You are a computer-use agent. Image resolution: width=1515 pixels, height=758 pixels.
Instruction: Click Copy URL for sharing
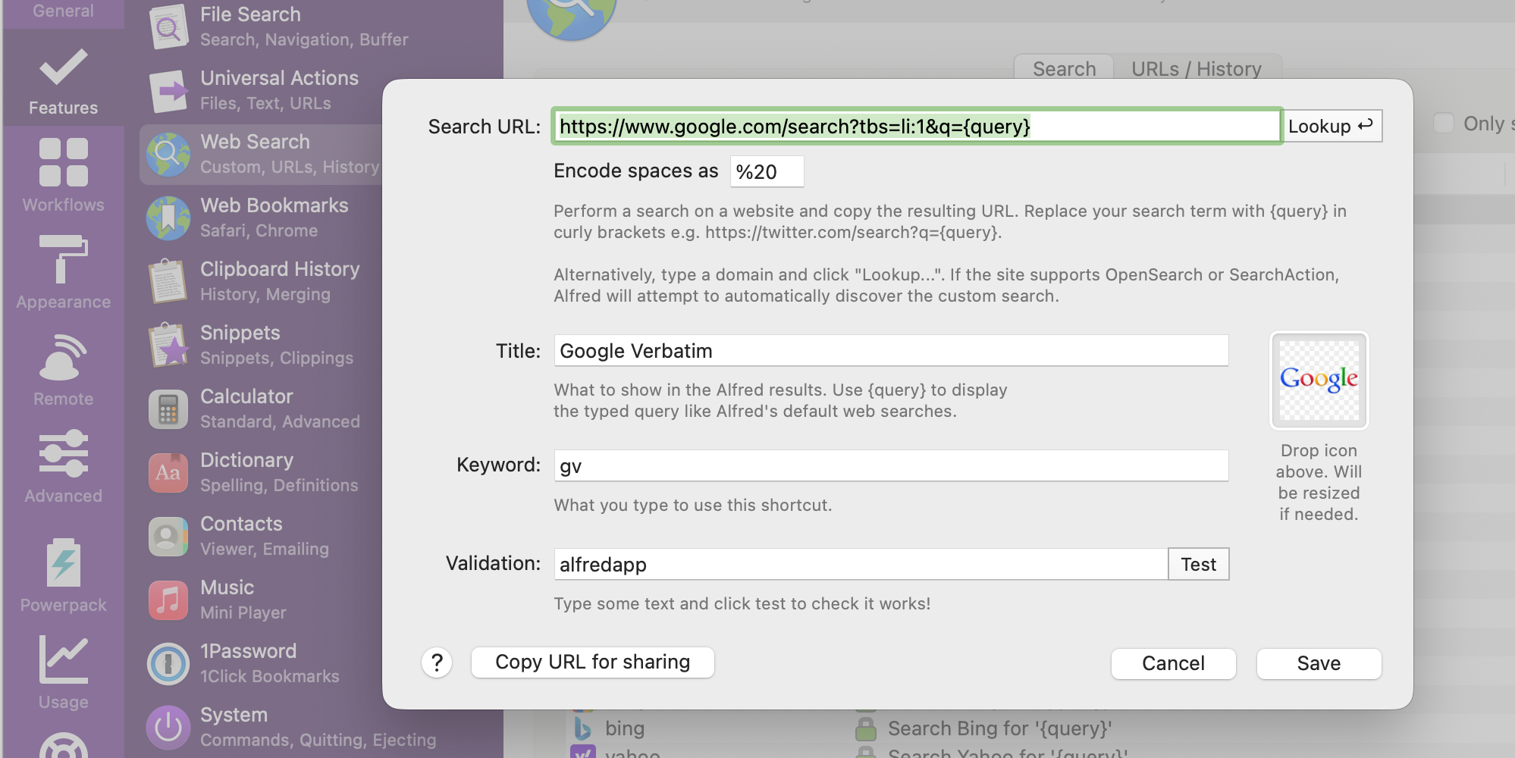pyautogui.click(x=593, y=662)
